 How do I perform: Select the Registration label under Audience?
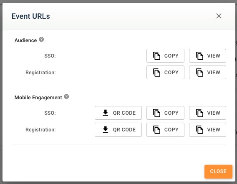(40, 73)
